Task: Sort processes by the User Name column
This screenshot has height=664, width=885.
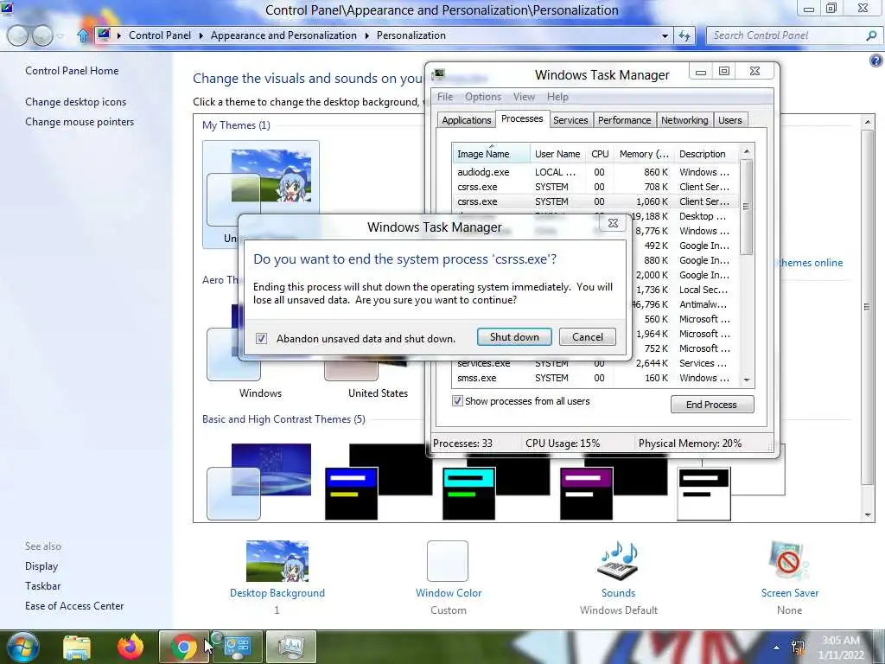Action: [x=557, y=154]
